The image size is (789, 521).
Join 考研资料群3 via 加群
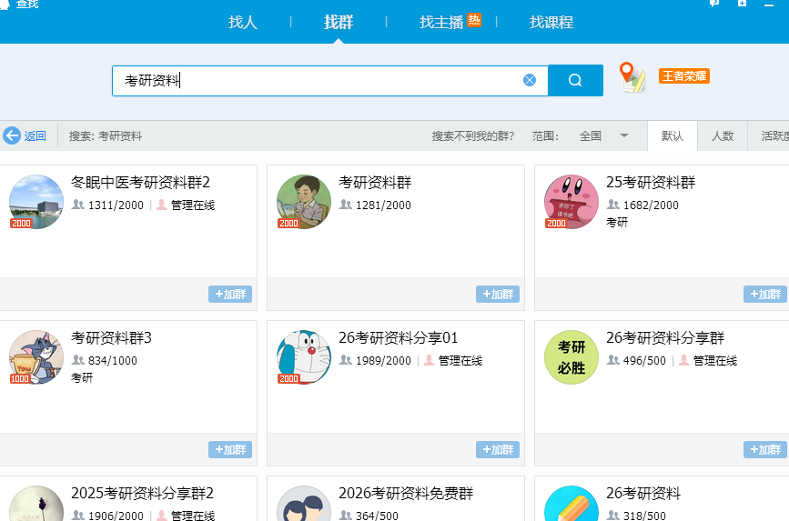pyautogui.click(x=230, y=449)
